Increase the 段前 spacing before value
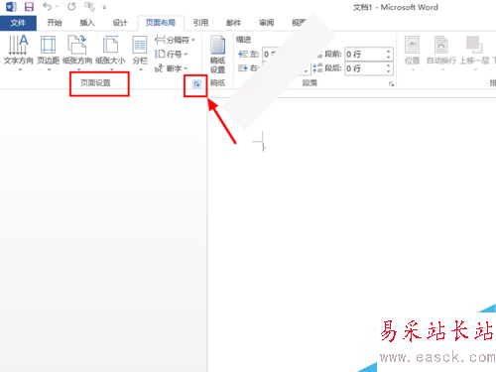Screen dimensions: 496x372 (x=389, y=51)
